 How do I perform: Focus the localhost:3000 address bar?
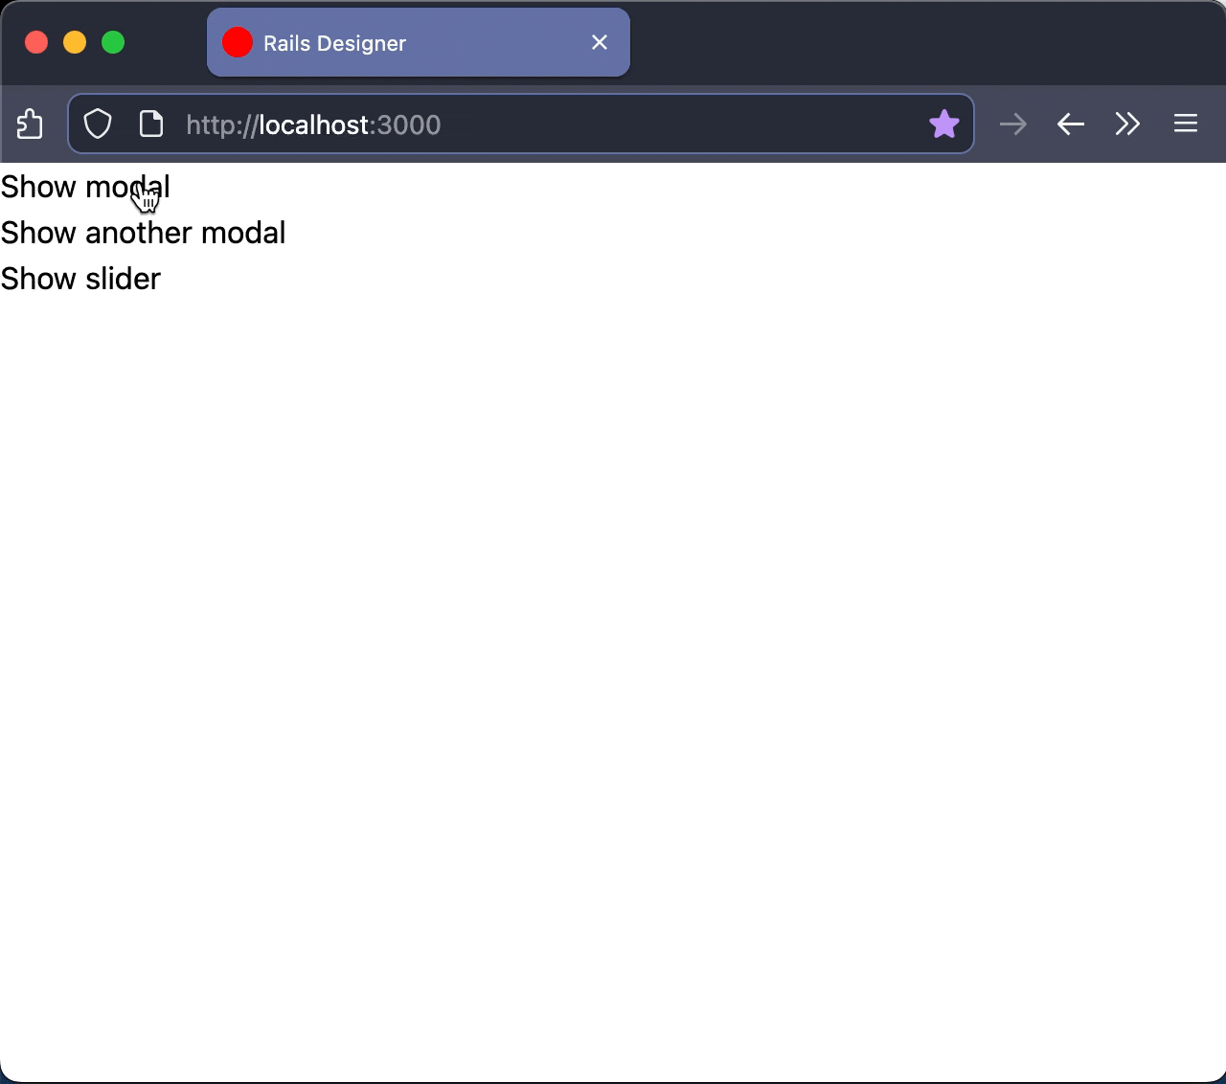click(536, 124)
